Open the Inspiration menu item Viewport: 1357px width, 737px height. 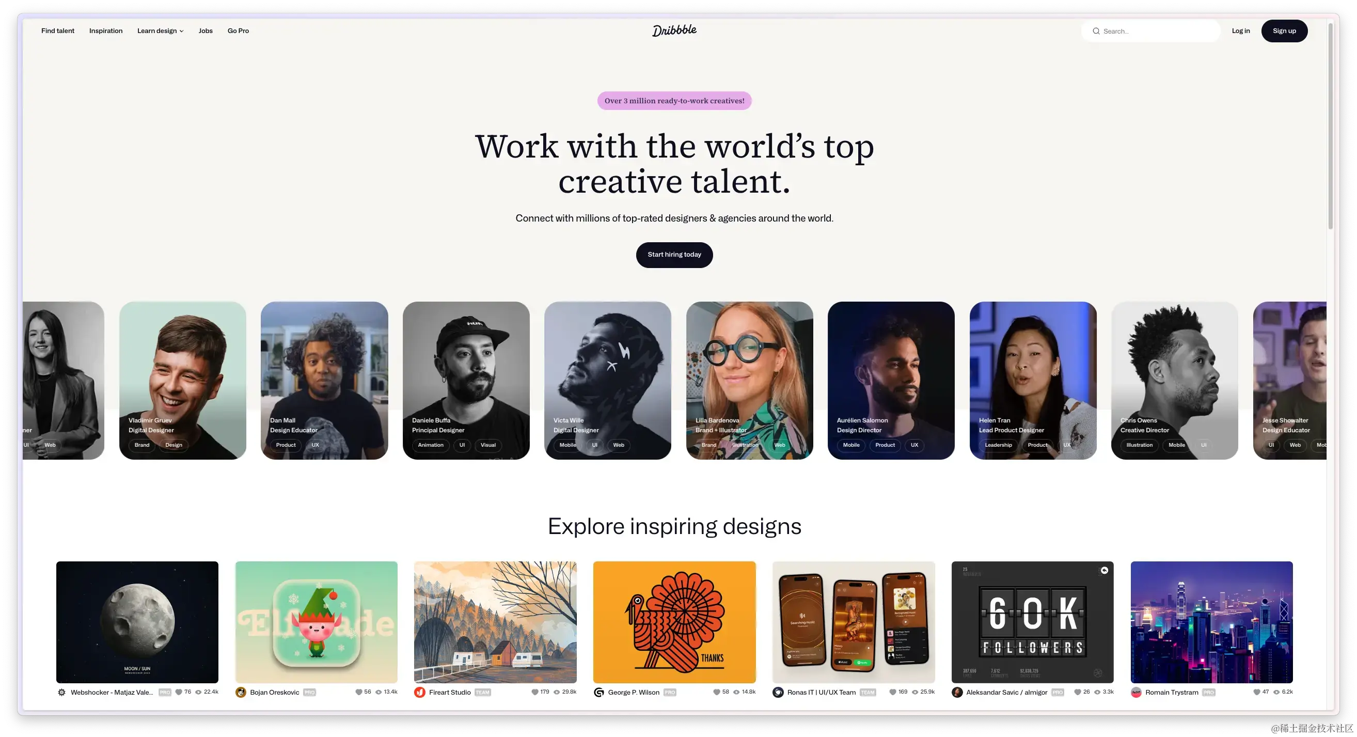pos(106,30)
